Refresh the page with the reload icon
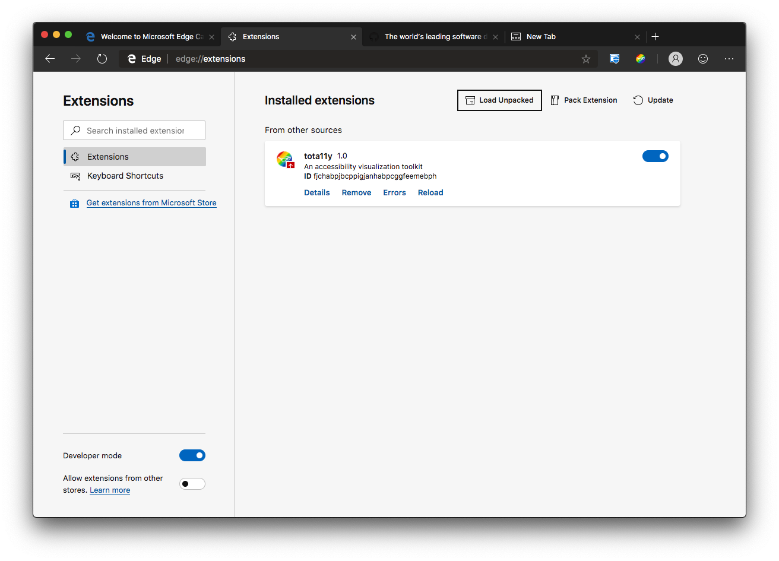The image size is (779, 561). [102, 58]
